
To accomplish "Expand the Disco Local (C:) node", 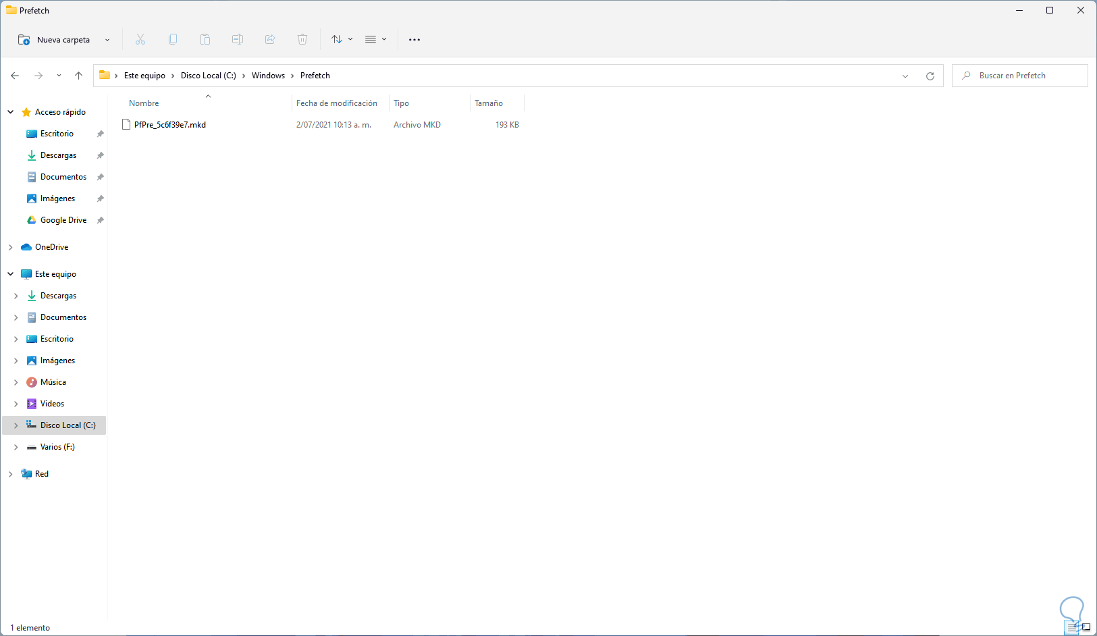I will coord(16,425).
